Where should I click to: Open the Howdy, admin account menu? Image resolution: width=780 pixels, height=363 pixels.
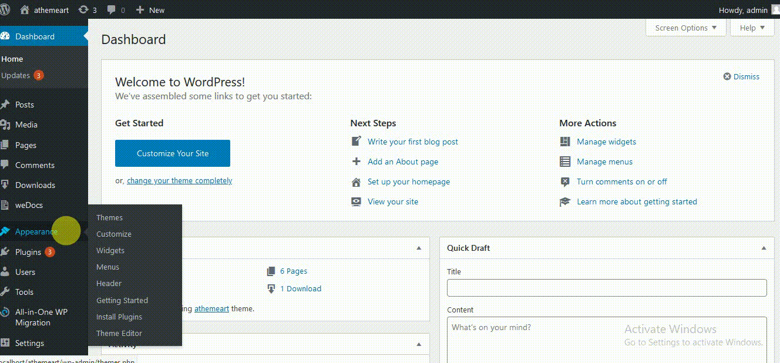pos(743,10)
